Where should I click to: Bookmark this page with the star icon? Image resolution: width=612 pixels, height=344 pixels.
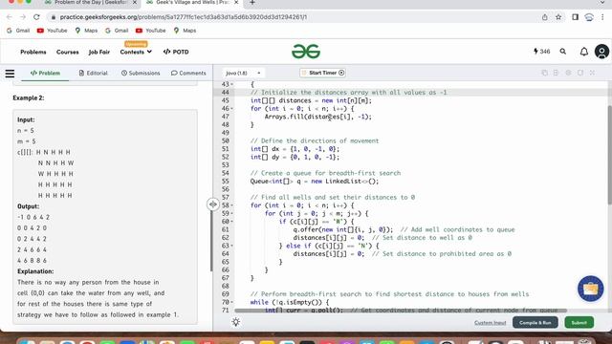[558, 17]
